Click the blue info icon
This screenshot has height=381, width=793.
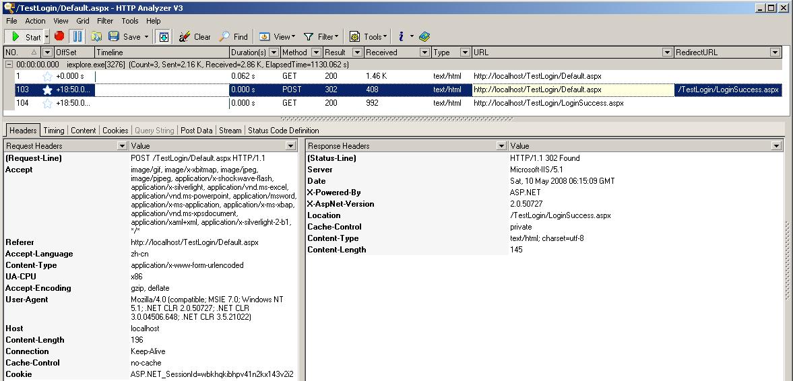(x=401, y=36)
